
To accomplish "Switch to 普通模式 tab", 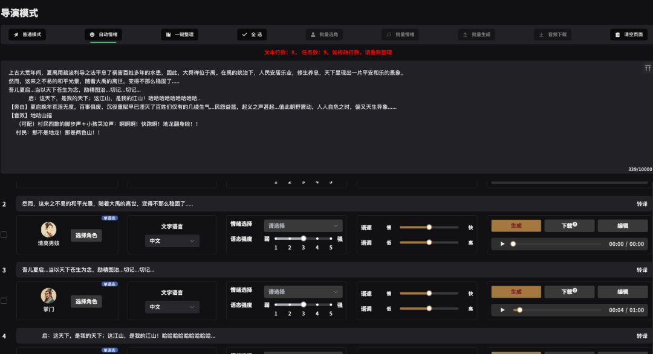I will point(27,34).
